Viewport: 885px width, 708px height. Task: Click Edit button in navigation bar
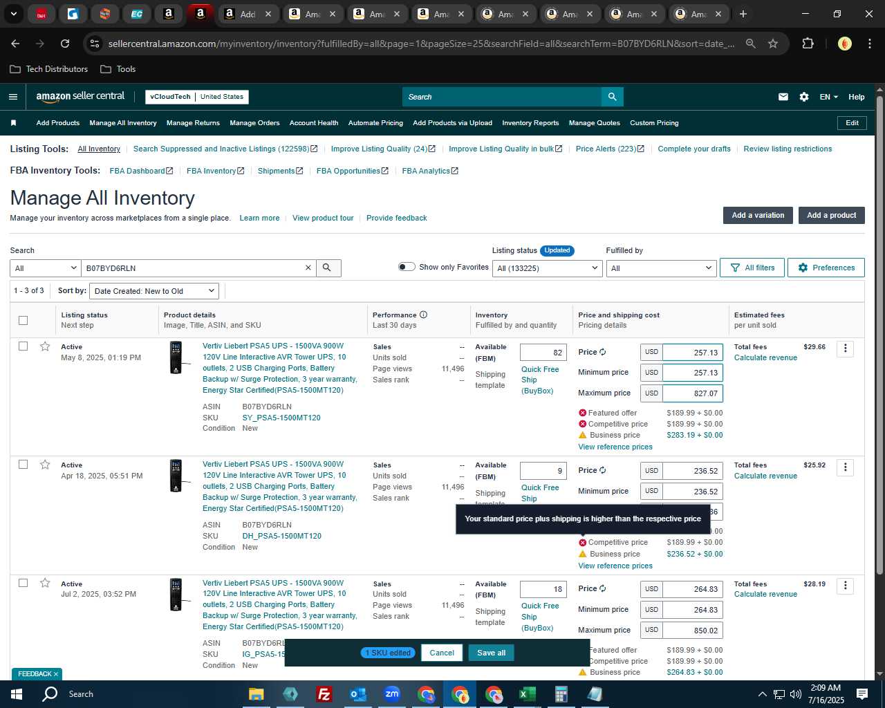click(852, 123)
